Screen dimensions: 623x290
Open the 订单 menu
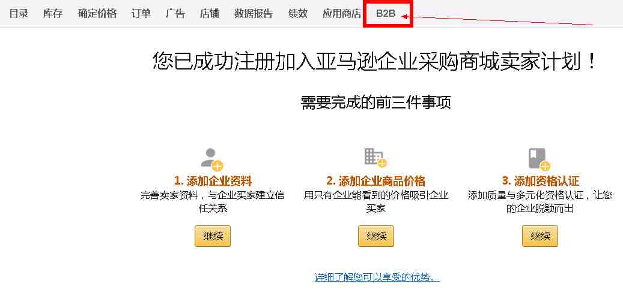coord(141,13)
